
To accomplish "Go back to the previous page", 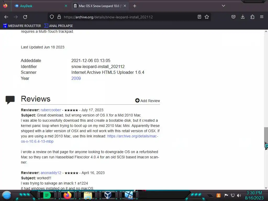I will coord(6,17).
